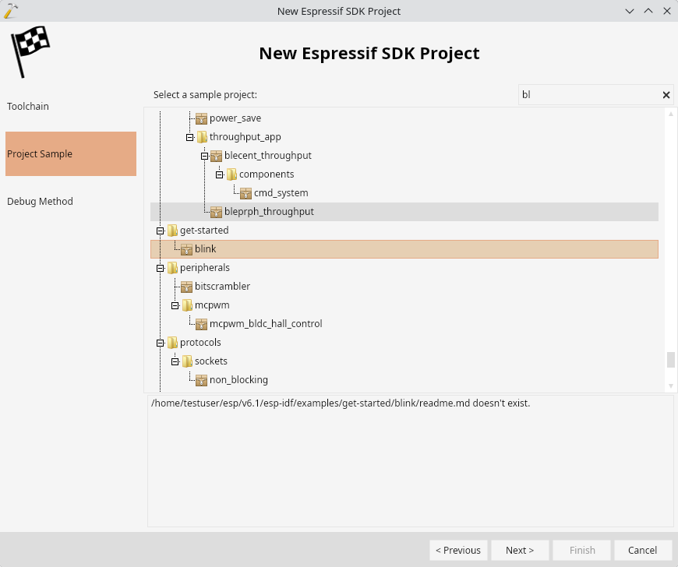
Task: Click the cmd_system package icon
Action: pyautogui.click(x=245, y=193)
